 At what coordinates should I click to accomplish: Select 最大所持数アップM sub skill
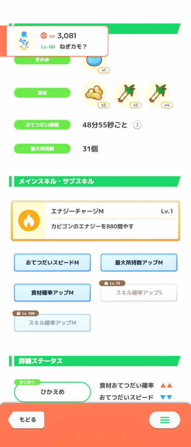click(x=139, y=262)
